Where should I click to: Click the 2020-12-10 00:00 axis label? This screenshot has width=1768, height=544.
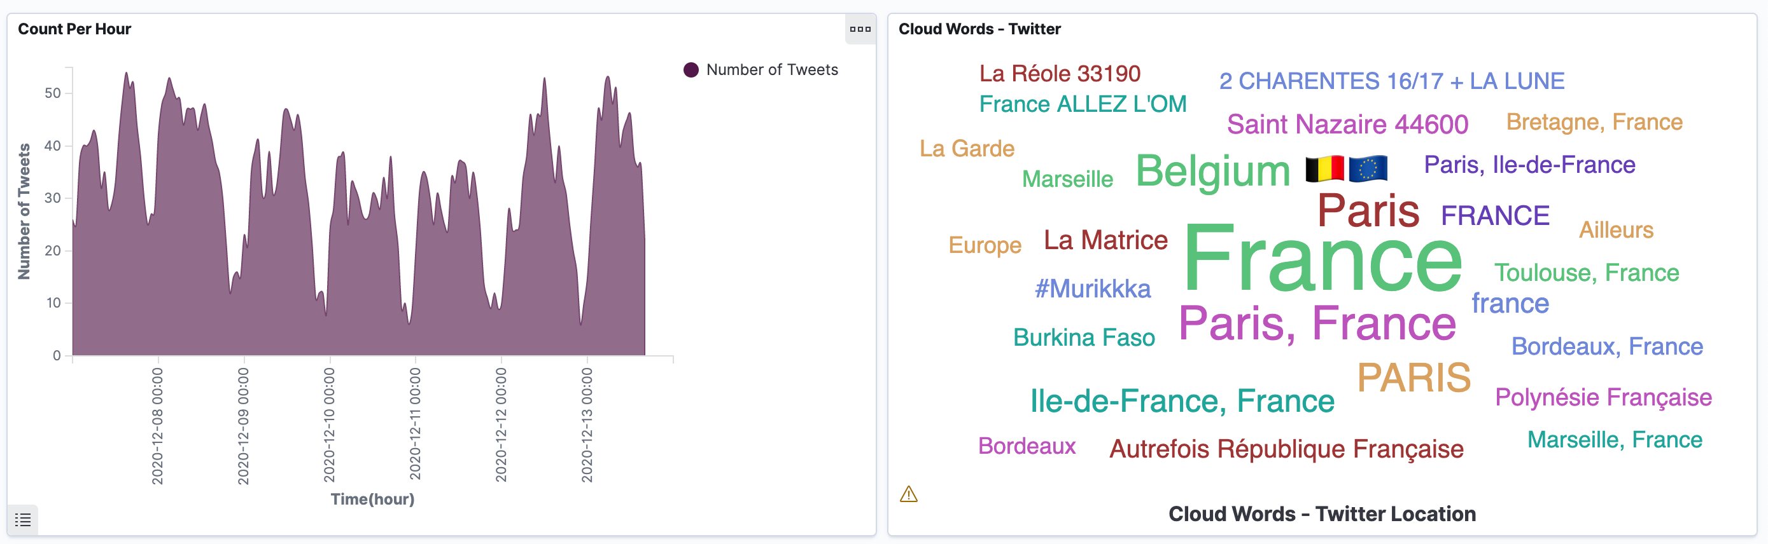point(330,425)
